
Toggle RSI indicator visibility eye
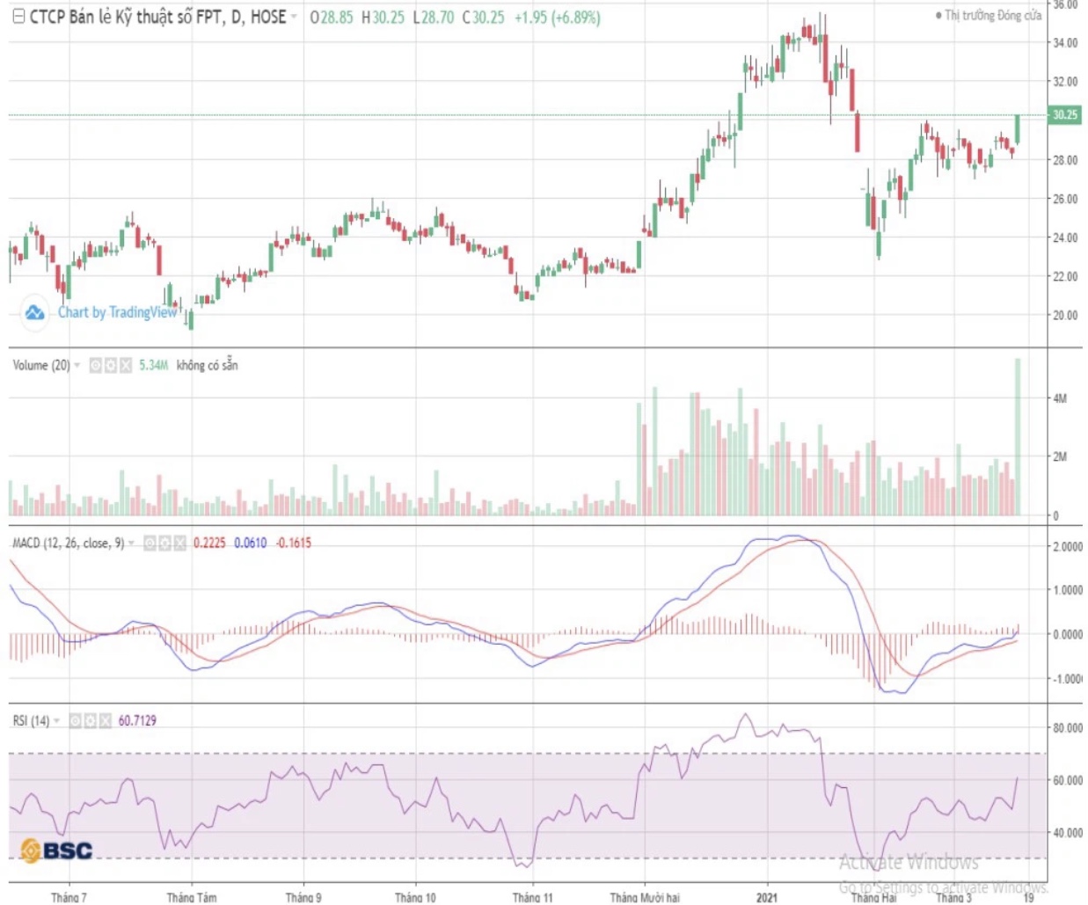(x=76, y=721)
